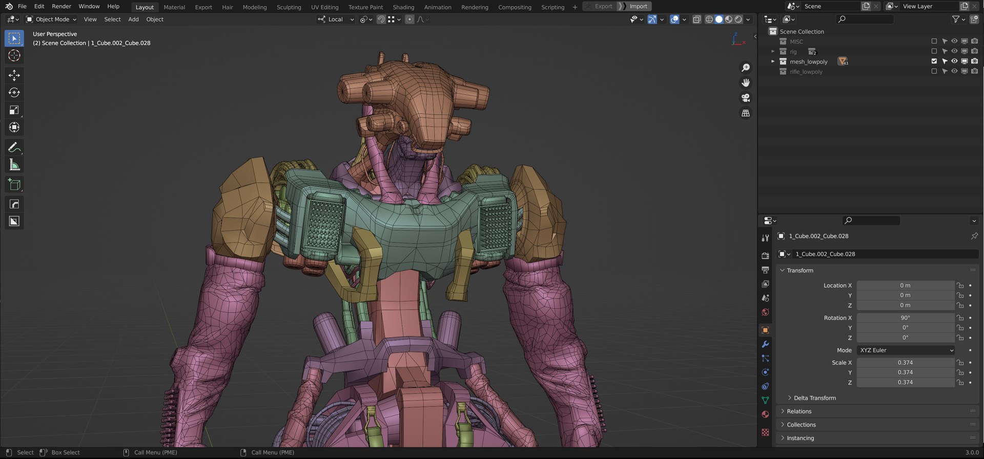Screen dimensions: 984x459
Task: Add a new workspace with plus
Action: pos(575,7)
